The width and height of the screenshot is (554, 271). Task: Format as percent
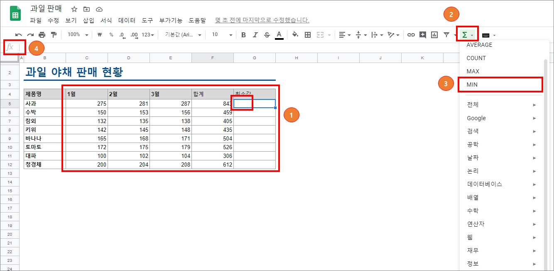point(111,35)
